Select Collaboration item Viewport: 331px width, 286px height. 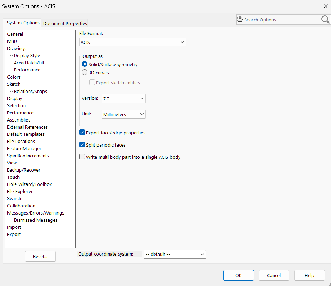(21, 206)
